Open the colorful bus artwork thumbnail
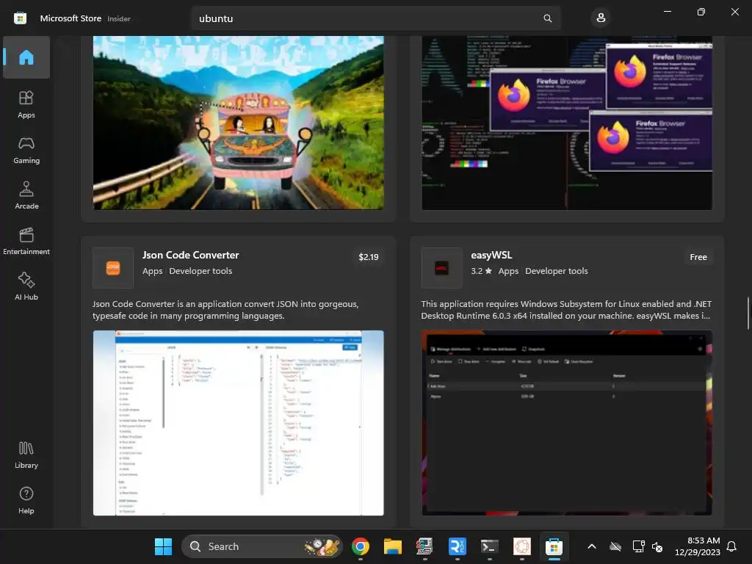This screenshot has width=752, height=564. click(239, 123)
